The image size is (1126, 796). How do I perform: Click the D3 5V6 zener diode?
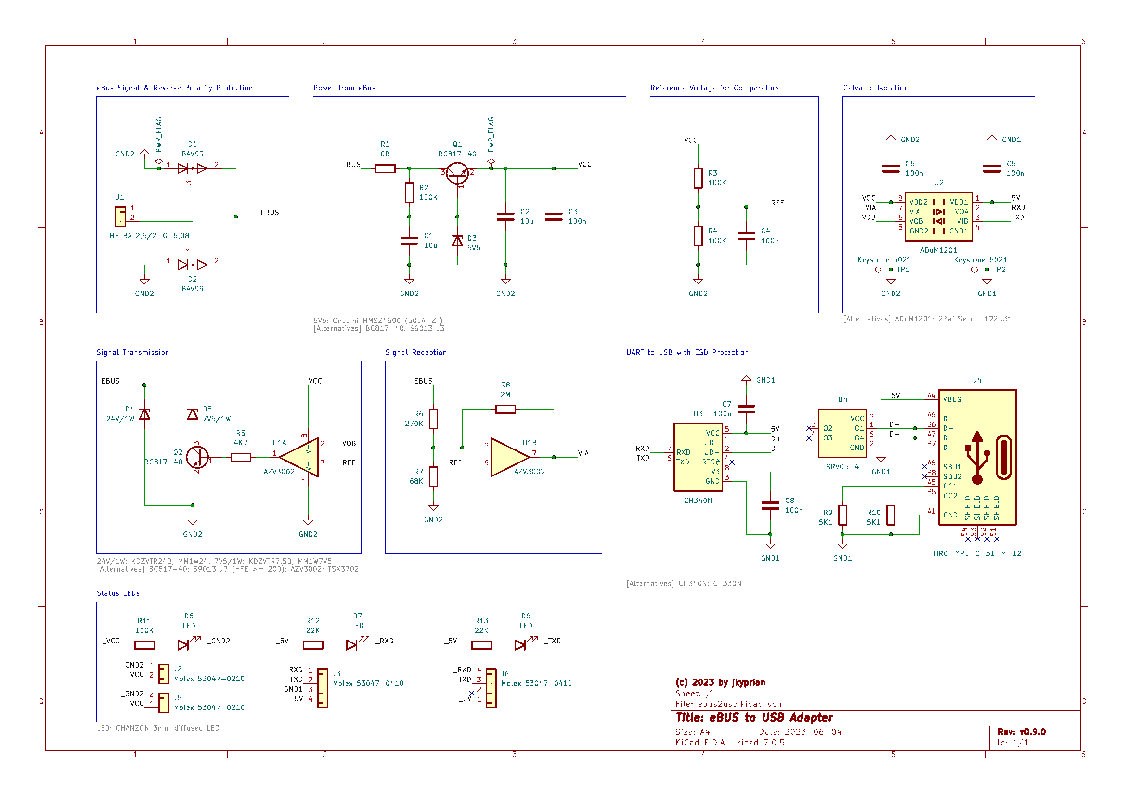457,241
